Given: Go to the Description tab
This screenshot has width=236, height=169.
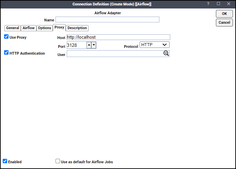Looking at the screenshot, I should pos(77,28).
